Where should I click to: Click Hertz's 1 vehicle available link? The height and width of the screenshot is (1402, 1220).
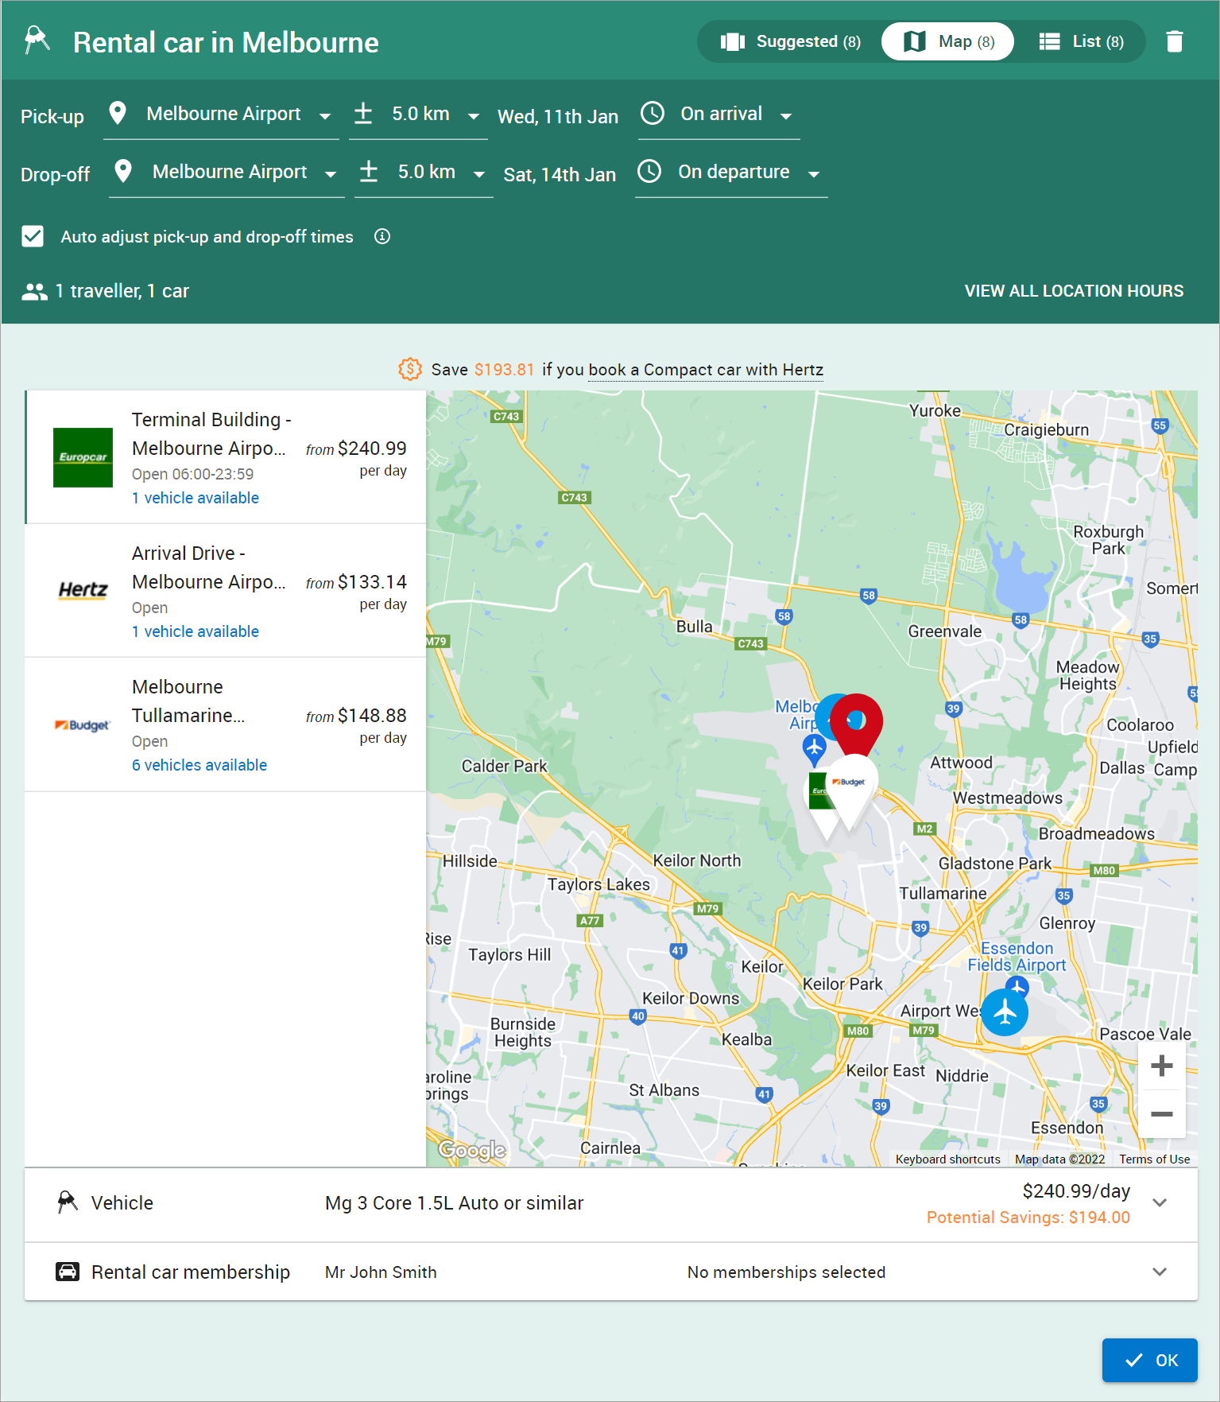196,631
